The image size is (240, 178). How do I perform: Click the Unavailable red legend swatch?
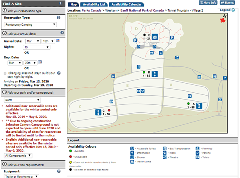tap(70, 156)
